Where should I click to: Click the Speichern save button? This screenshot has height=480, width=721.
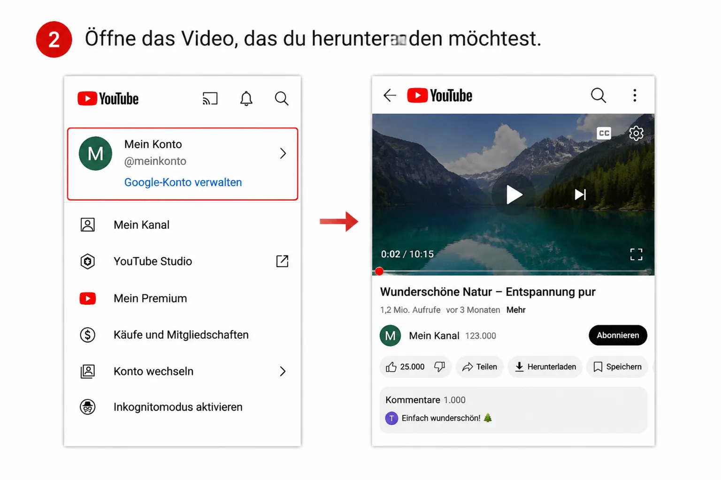coord(617,367)
